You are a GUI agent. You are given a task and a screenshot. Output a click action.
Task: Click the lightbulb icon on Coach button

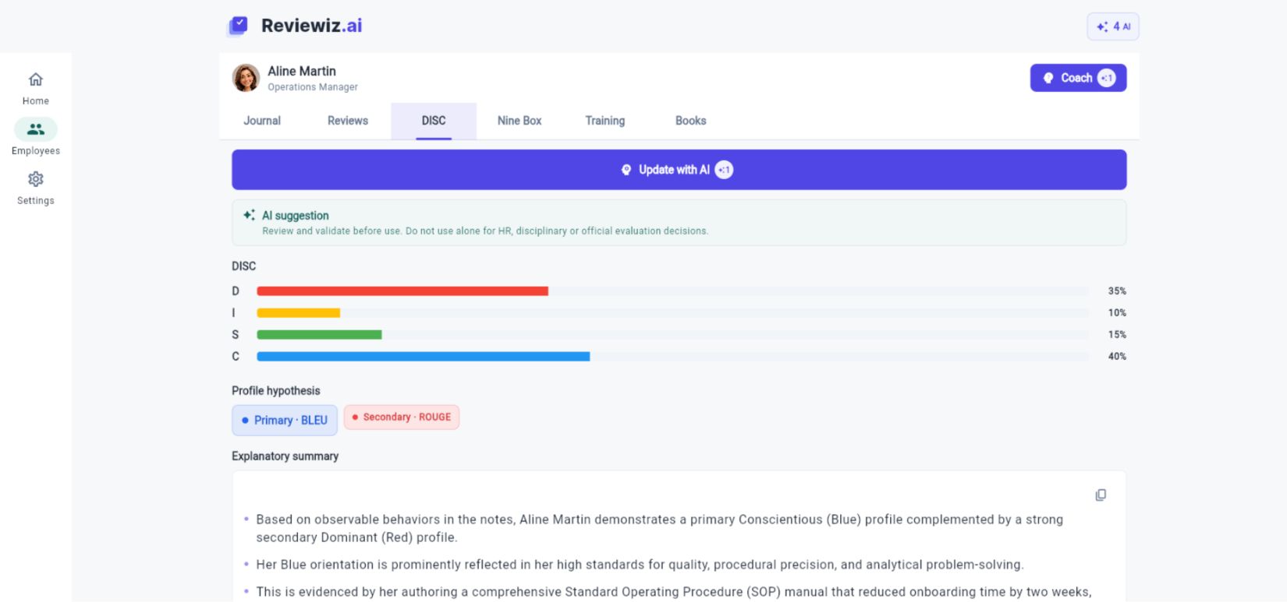coord(1048,78)
